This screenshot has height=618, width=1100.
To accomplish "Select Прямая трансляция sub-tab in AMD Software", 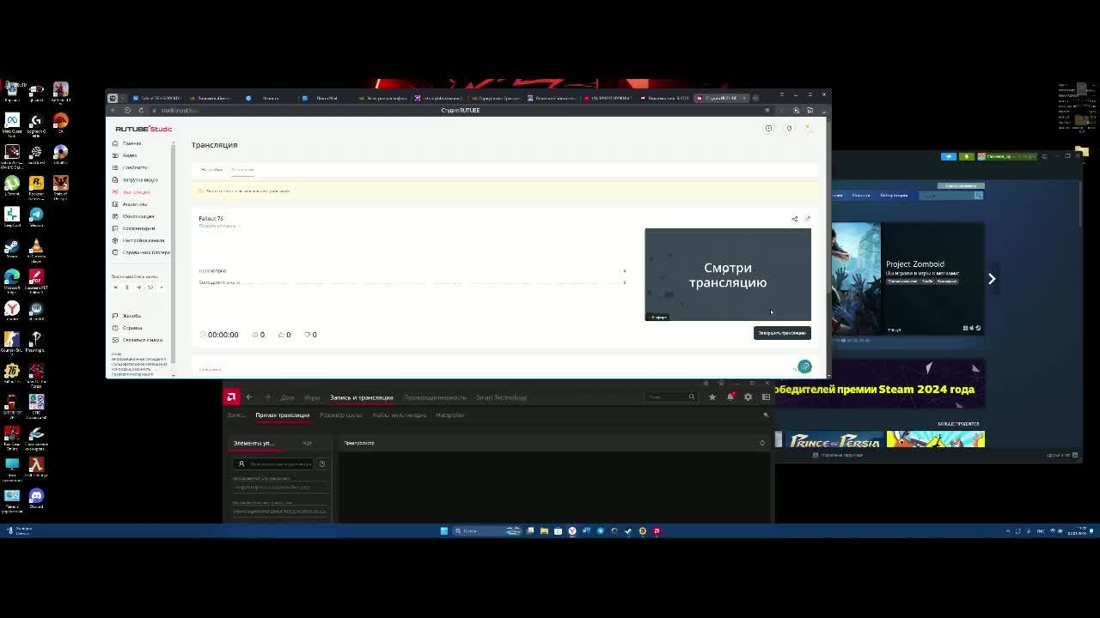I will [x=282, y=415].
